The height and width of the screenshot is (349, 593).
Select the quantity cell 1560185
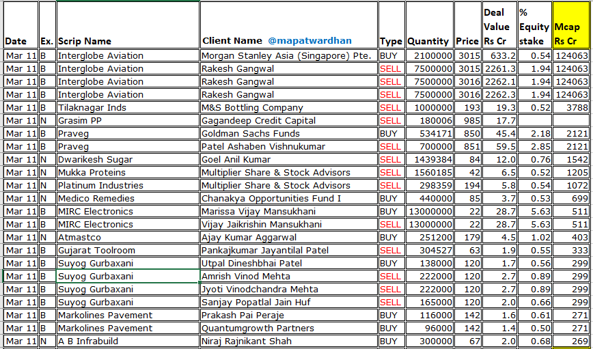[429, 172]
